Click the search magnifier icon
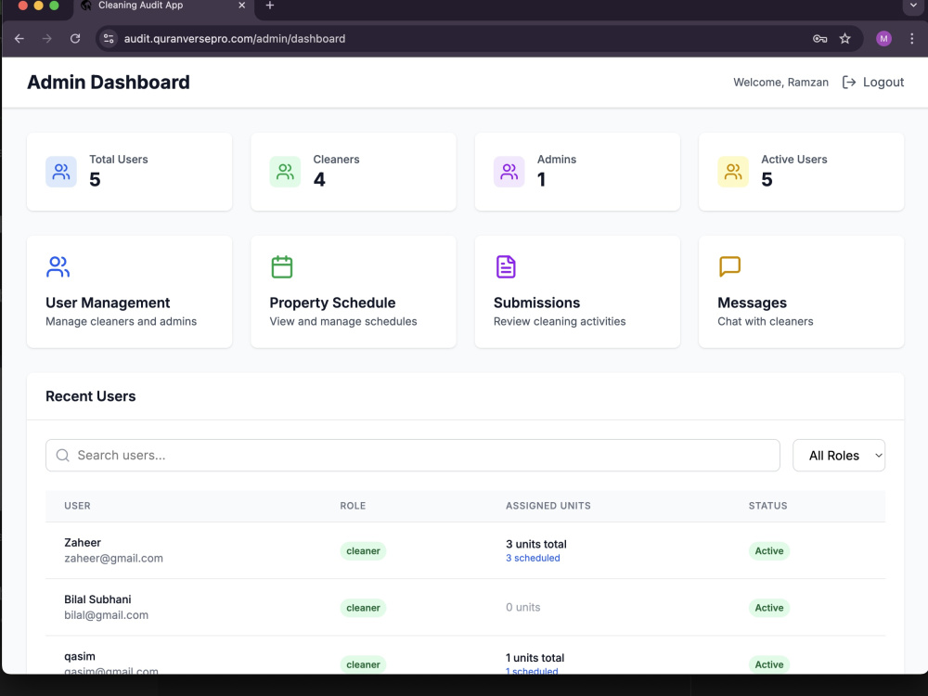Screen dimensions: 928x696 62,455
